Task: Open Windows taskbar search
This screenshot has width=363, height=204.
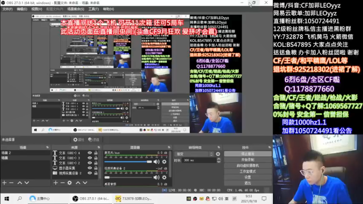Action: click(20, 199)
